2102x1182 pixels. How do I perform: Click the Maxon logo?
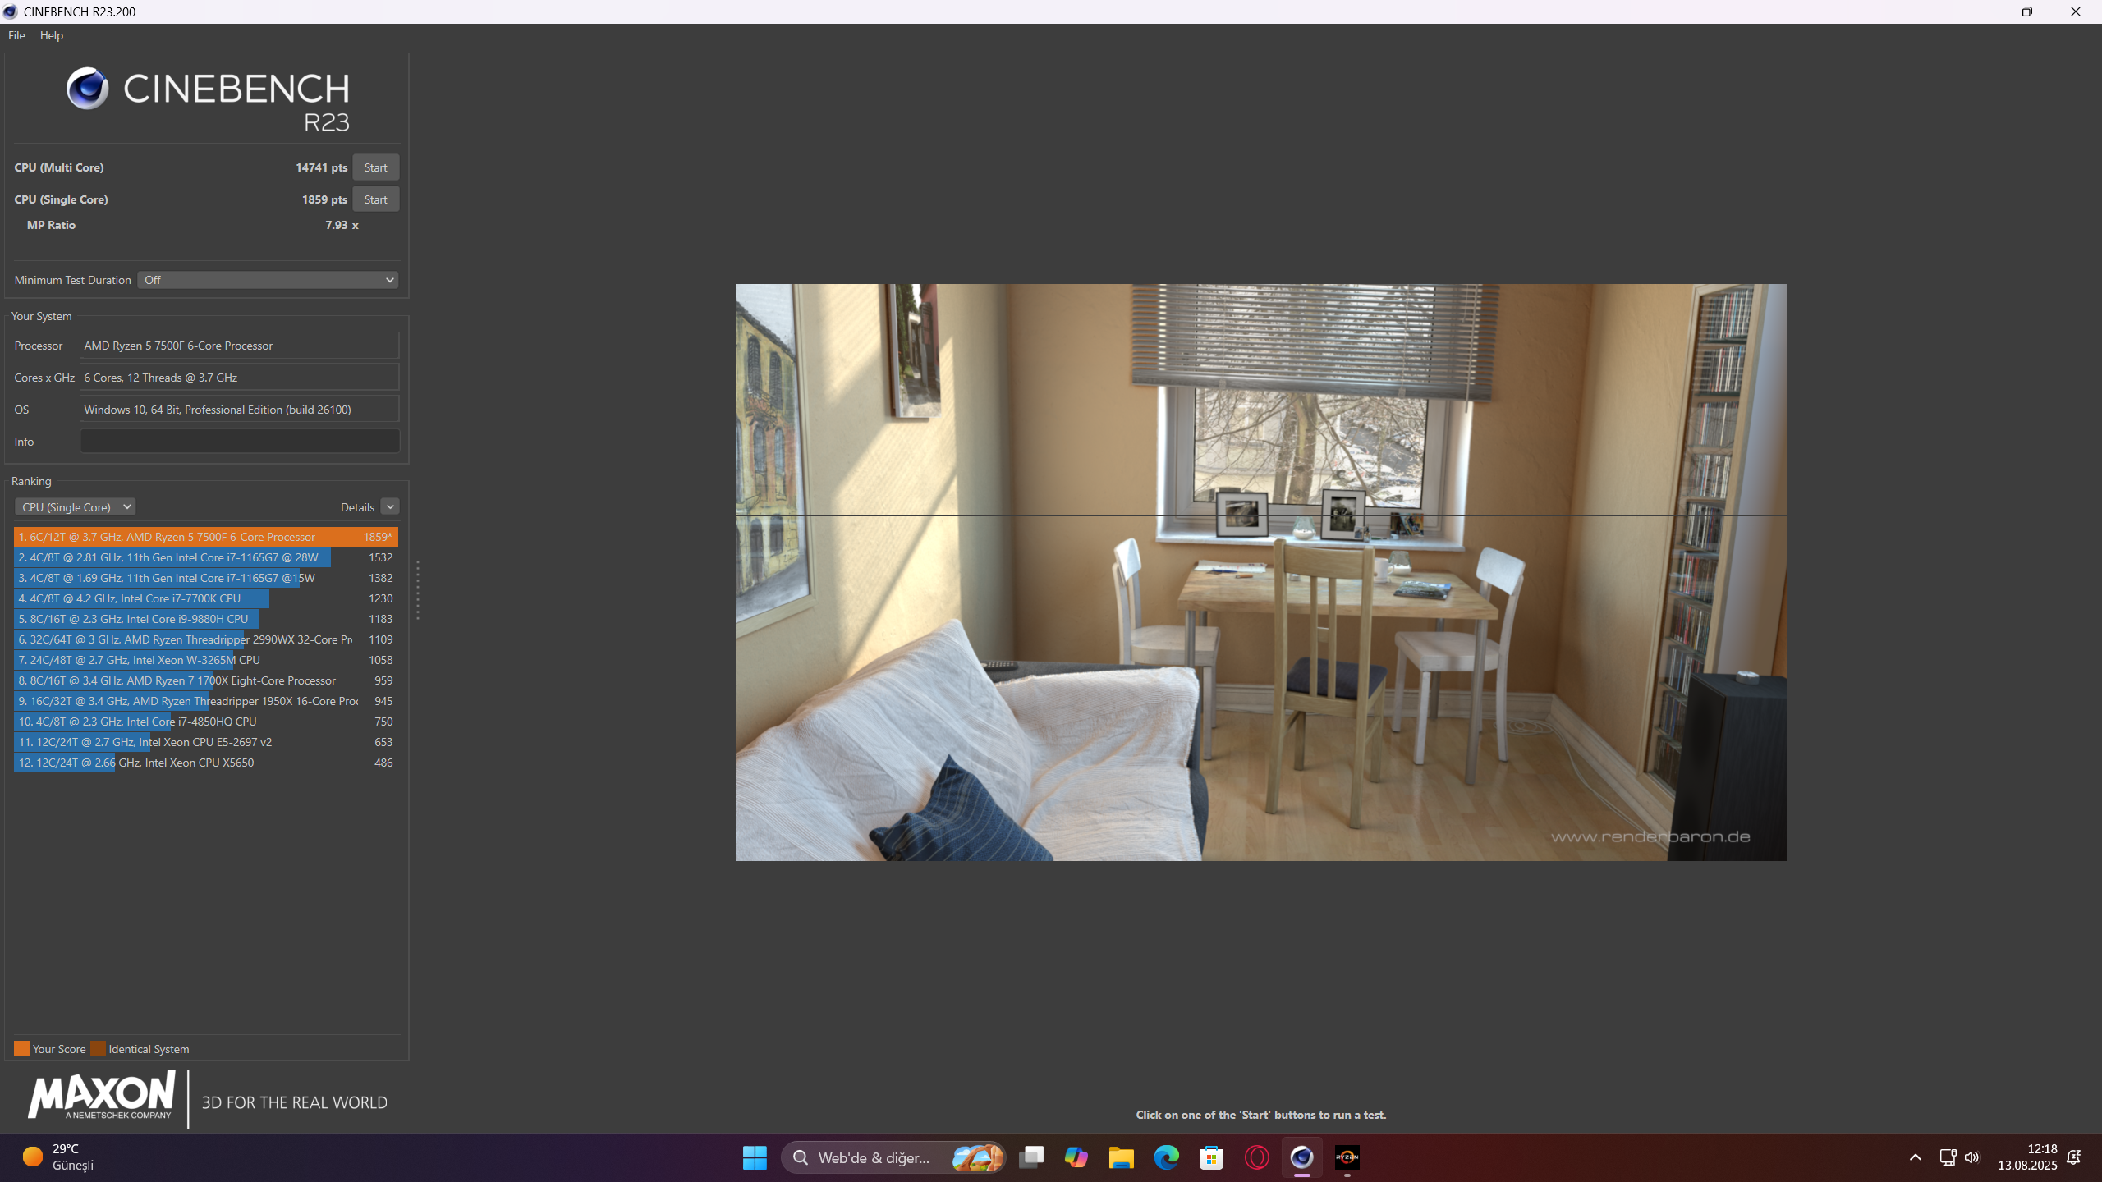tap(101, 1096)
